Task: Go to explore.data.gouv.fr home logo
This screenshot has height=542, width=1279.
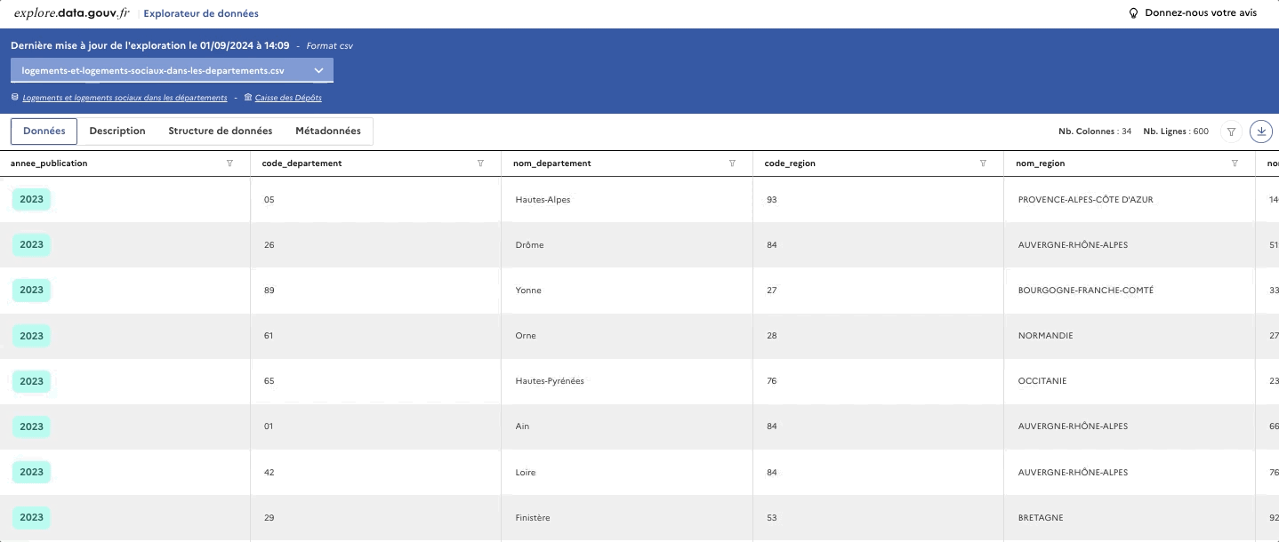Action: click(x=71, y=13)
